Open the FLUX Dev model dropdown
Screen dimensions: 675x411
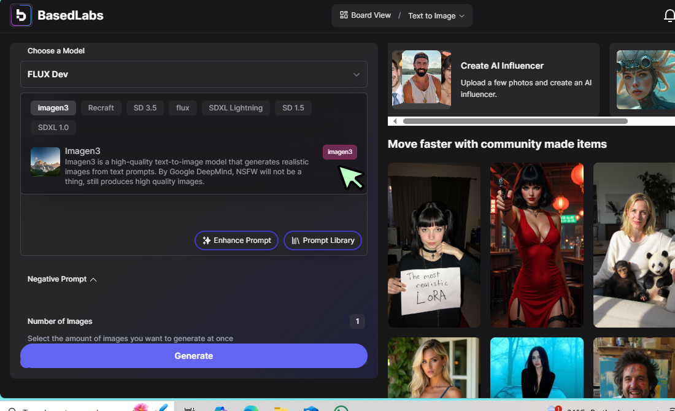click(193, 74)
